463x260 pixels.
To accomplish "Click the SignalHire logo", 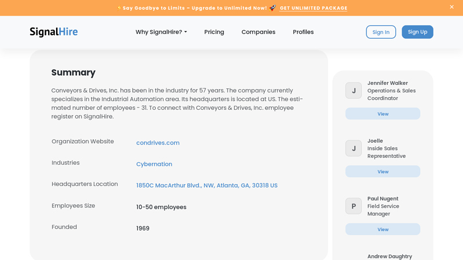I will [x=54, y=32].
